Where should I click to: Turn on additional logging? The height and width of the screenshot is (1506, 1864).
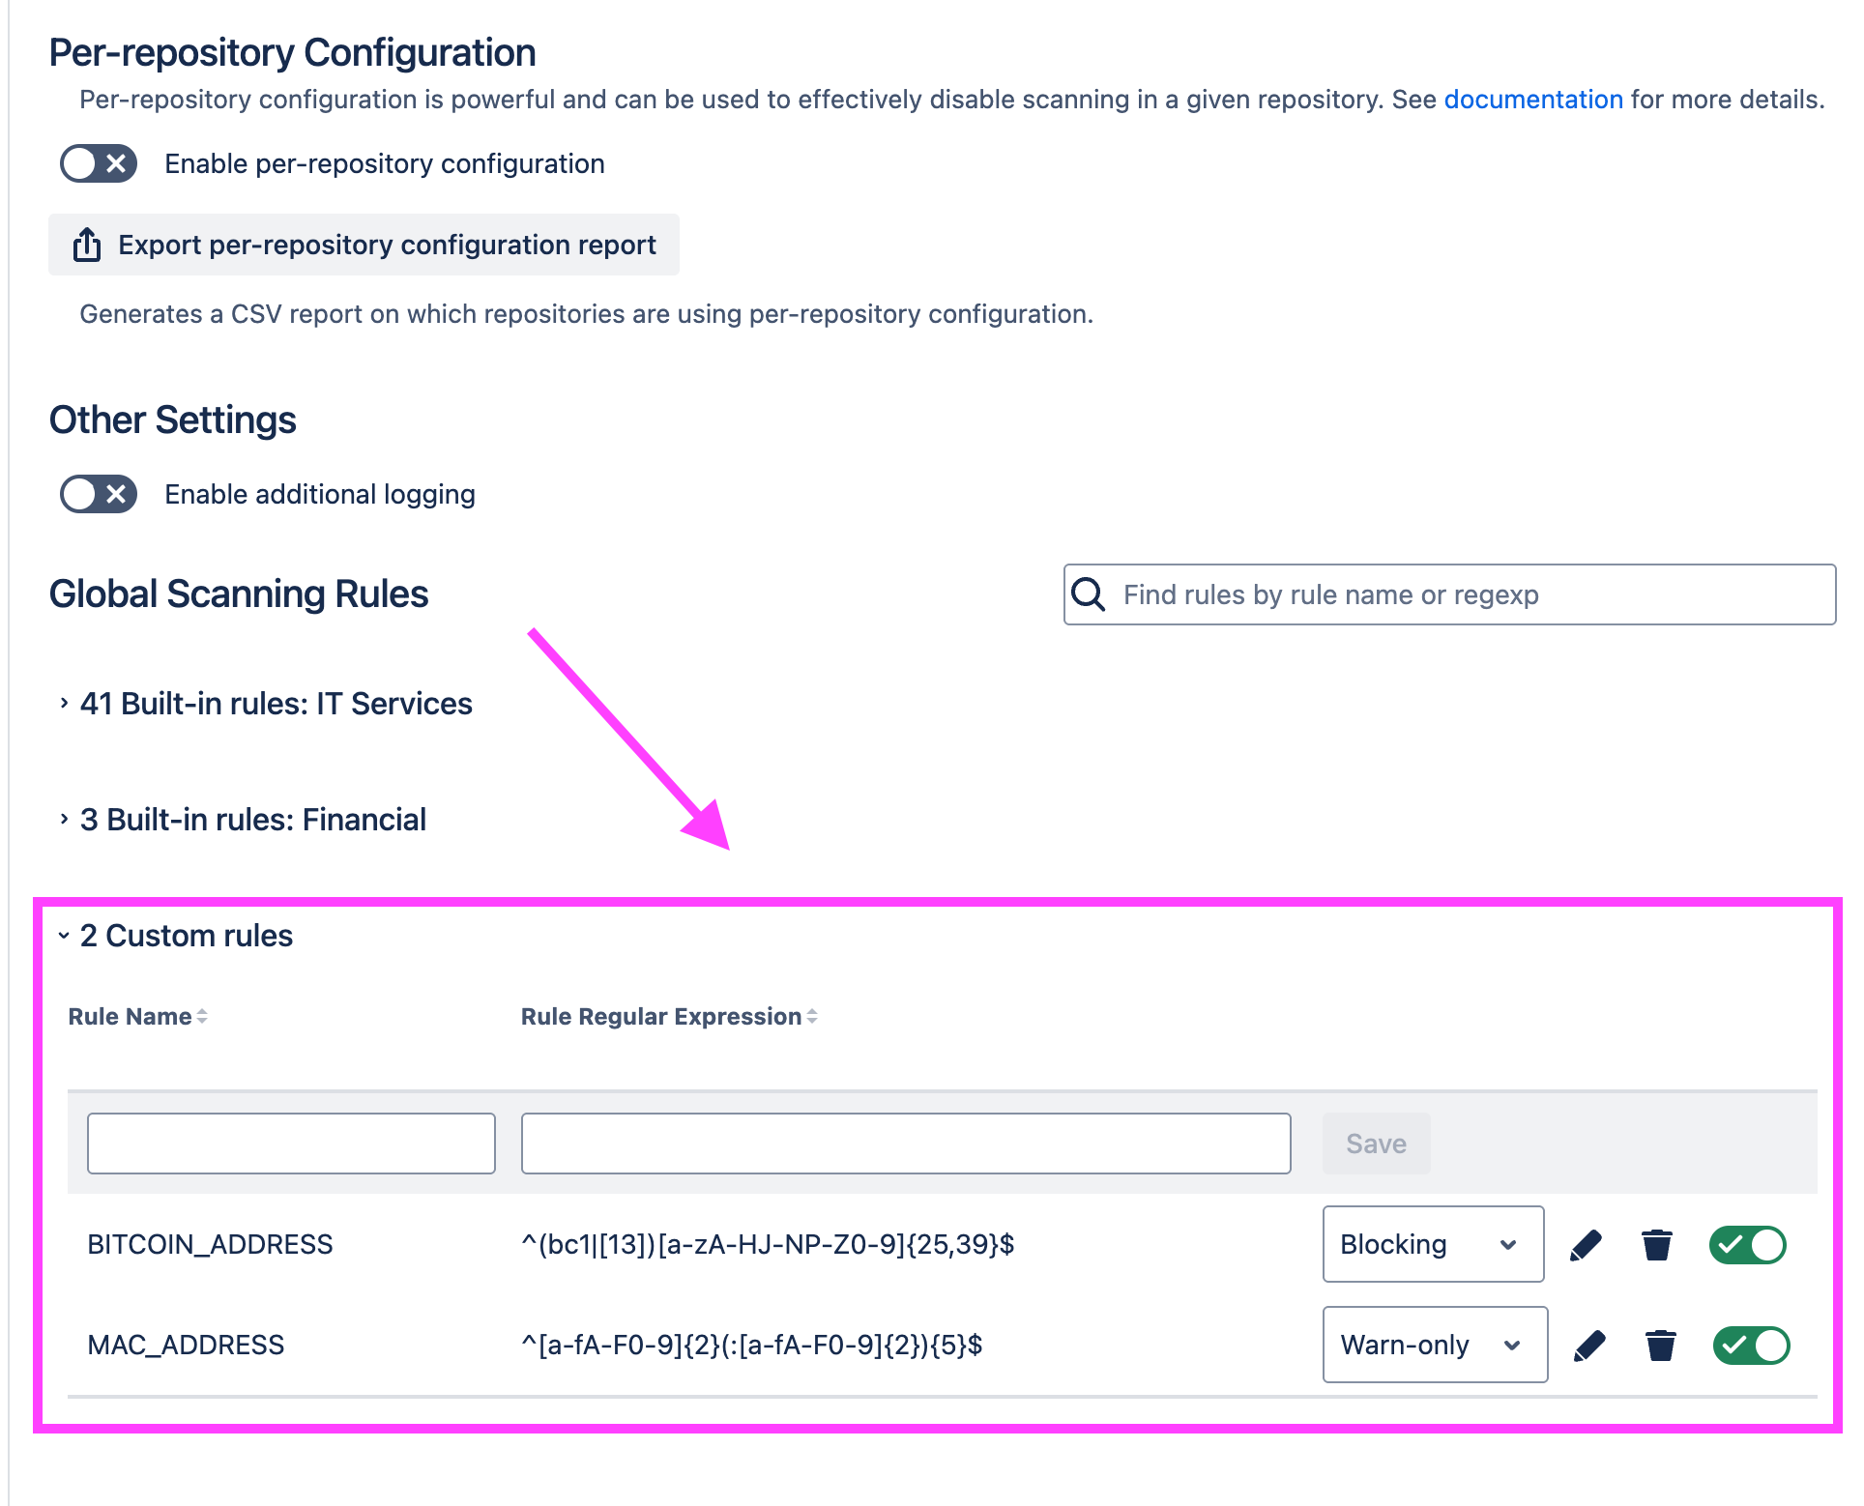click(99, 495)
